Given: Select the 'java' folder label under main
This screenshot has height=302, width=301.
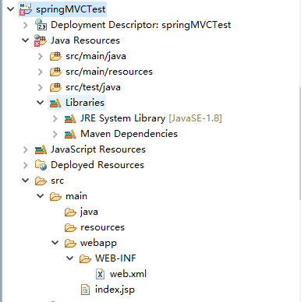Looking at the screenshot, I should pos(89,212).
